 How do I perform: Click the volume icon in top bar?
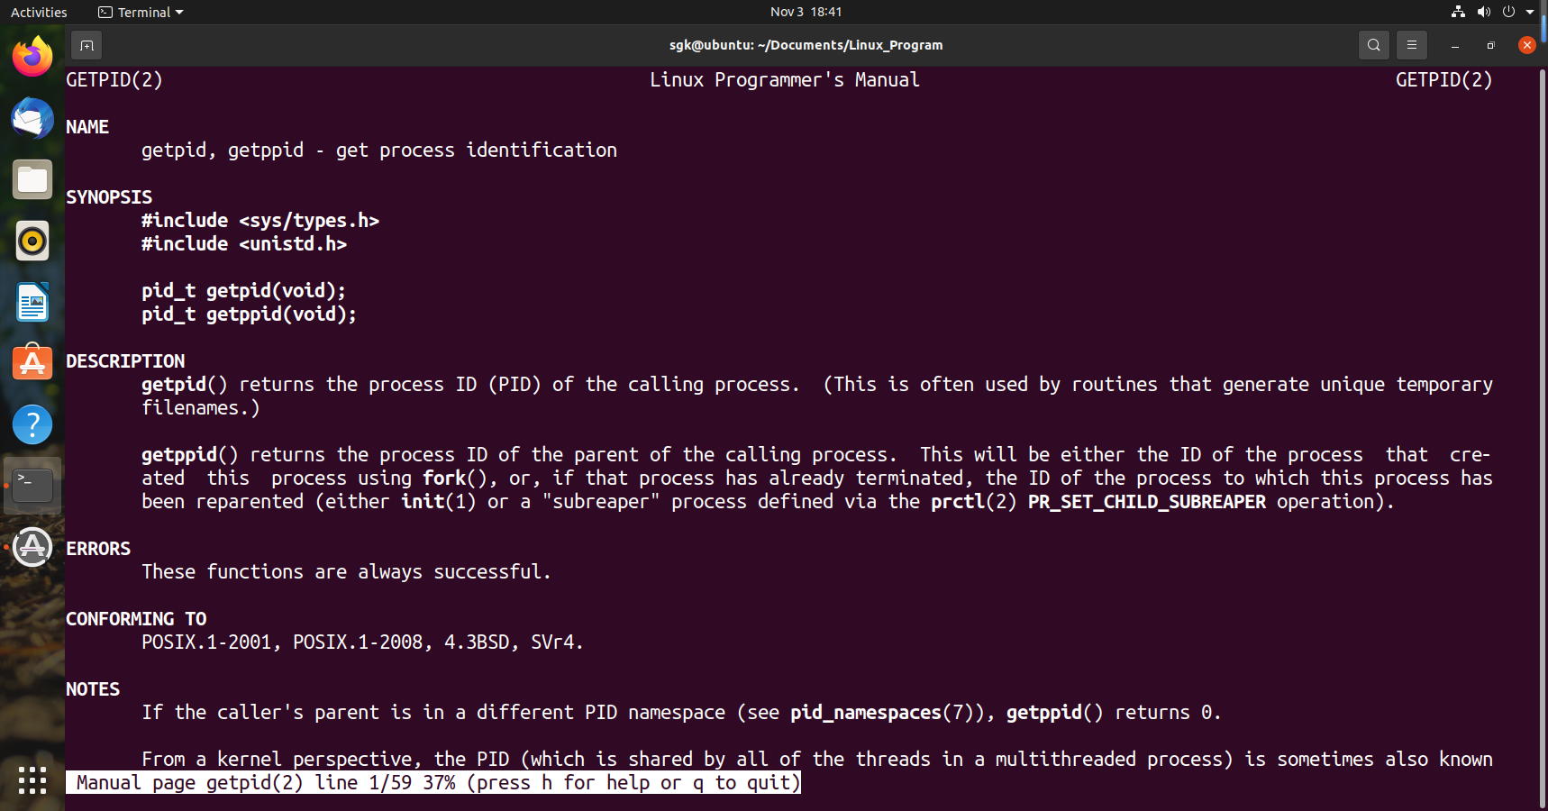pyautogui.click(x=1483, y=12)
